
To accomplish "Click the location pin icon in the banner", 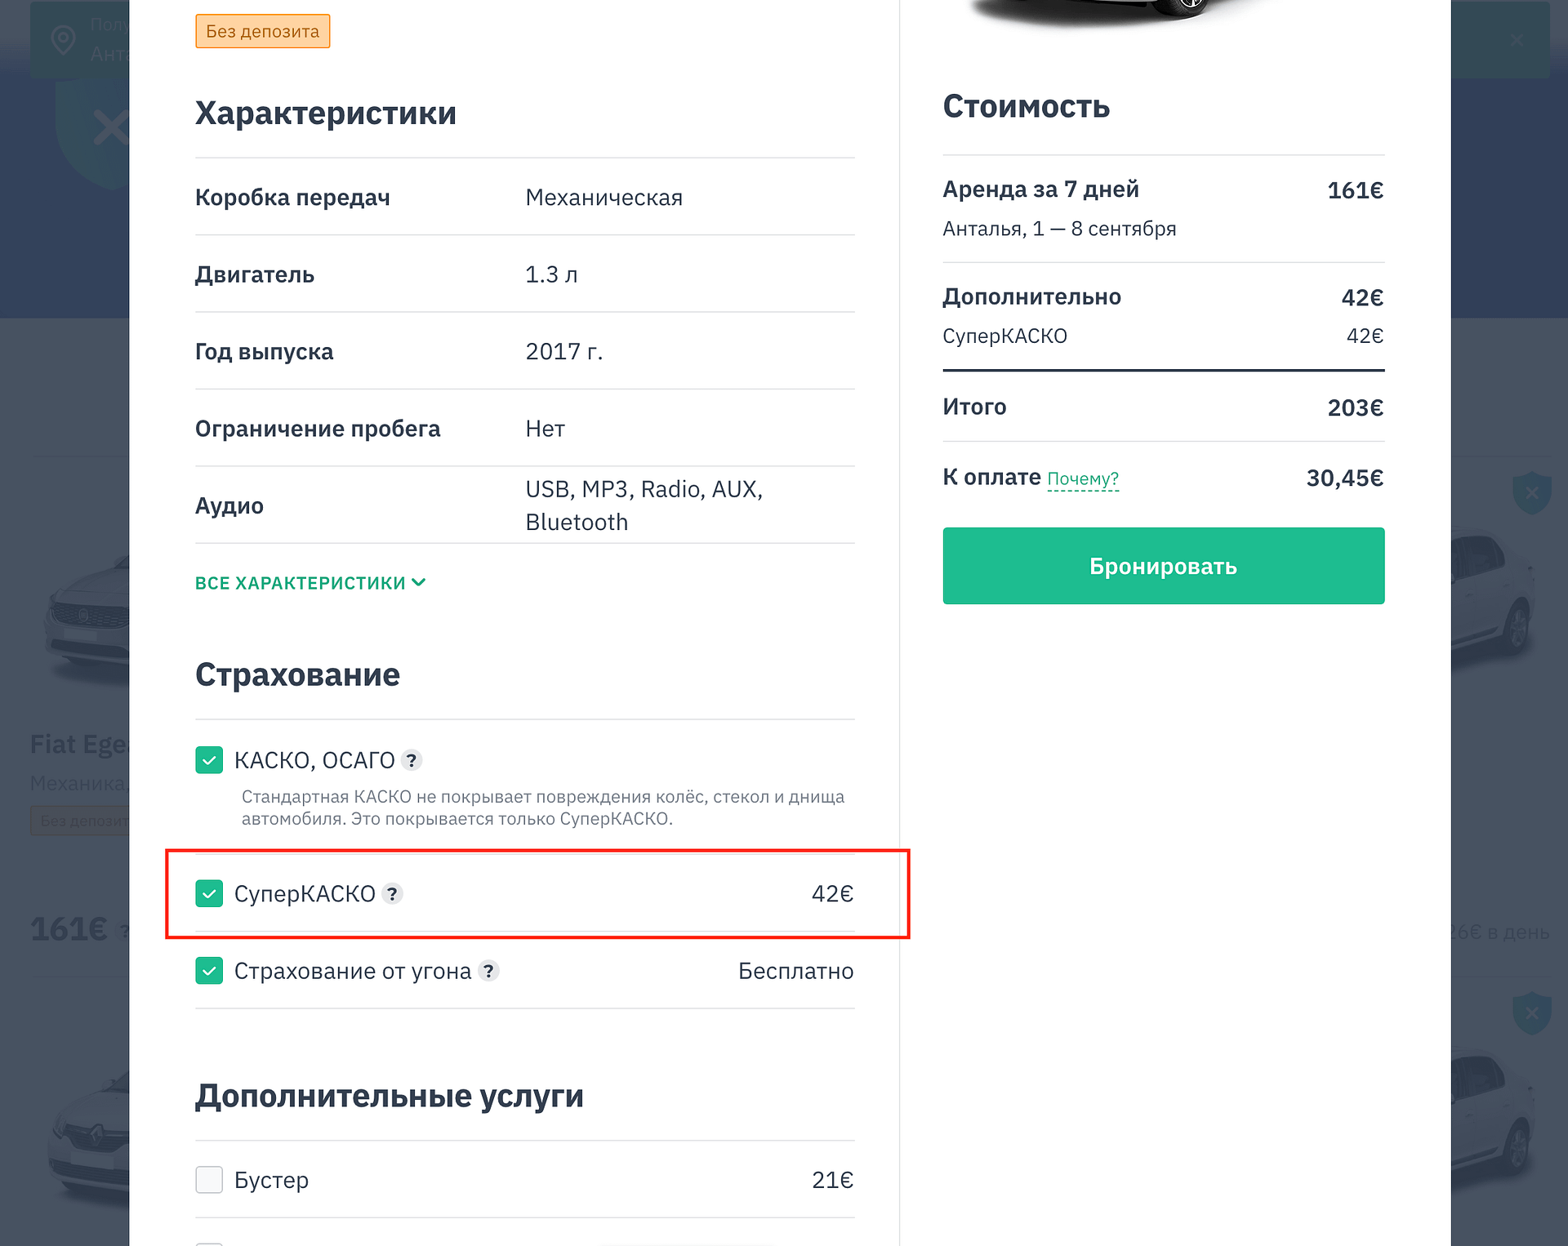I will pyautogui.click(x=64, y=39).
